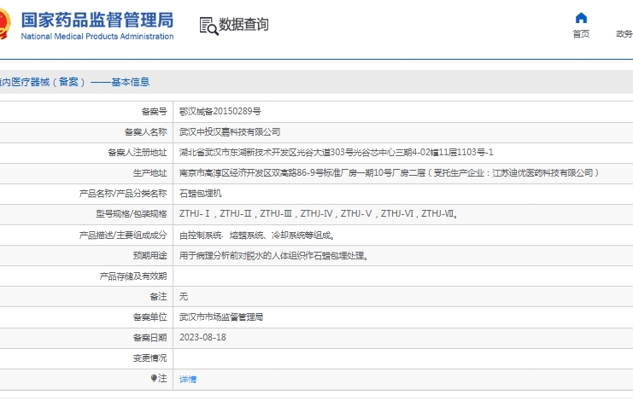Click the 生产地址 field label
This screenshot has width=633, height=401.
click(x=149, y=173)
